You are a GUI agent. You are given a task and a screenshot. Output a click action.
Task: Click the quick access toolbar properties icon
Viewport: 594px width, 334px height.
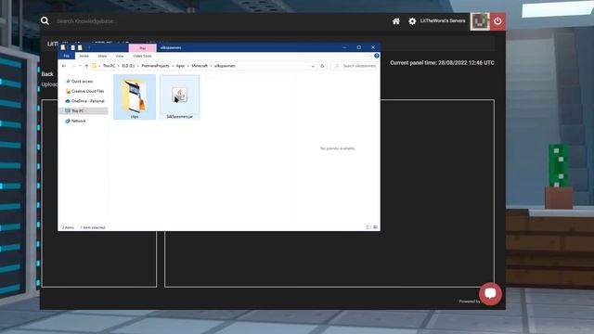(x=72, y=47)
